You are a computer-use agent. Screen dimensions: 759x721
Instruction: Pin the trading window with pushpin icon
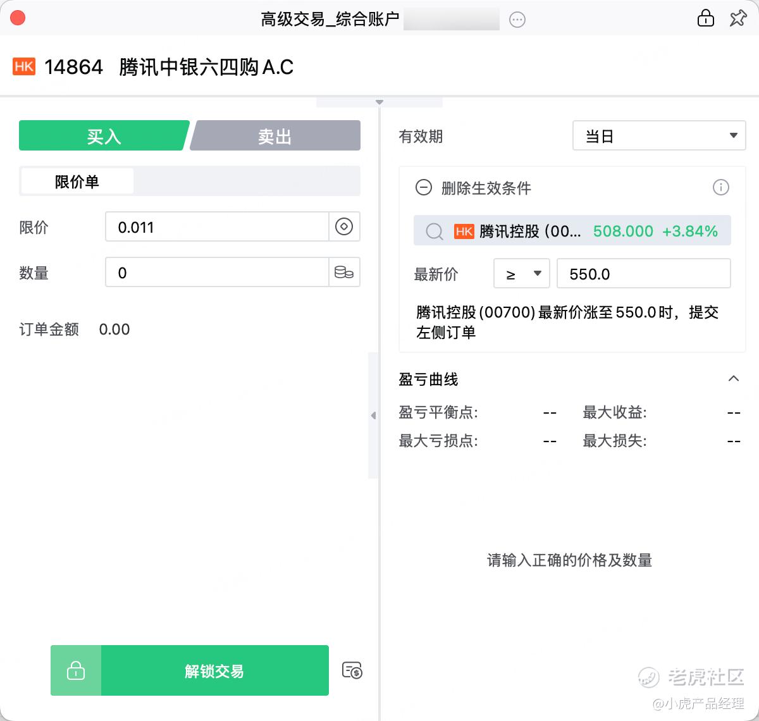tap(737, 18)
